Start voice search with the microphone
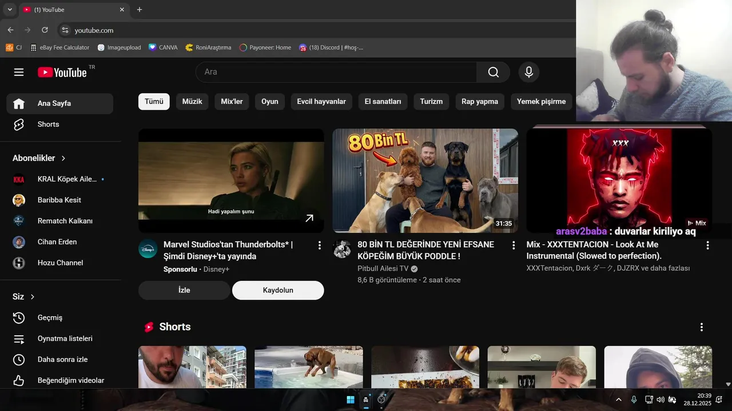The height and width of the screenshot is (411, 732). tap(529, 72)
